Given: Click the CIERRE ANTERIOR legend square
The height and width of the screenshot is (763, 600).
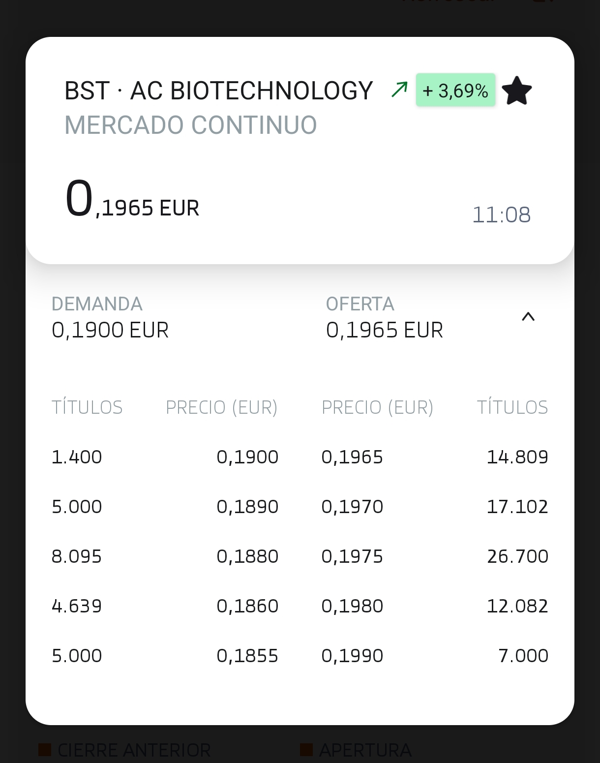Looking at the screenshot, I should (x=45, y=750).
